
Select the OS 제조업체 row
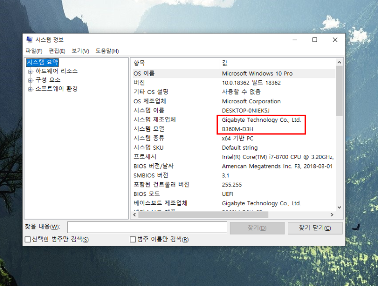tap(234, 101)
